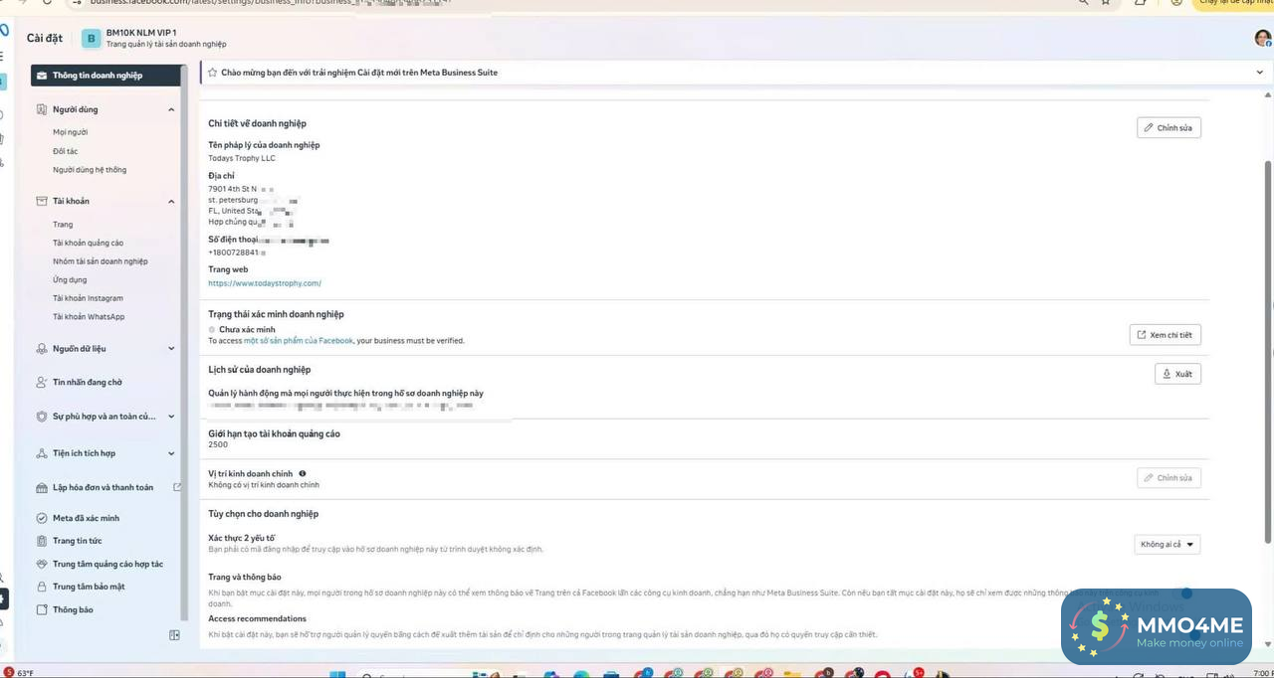Click the B business avatar icon
The width and height of the screenshot is (1274, 678).
(91, 39)
